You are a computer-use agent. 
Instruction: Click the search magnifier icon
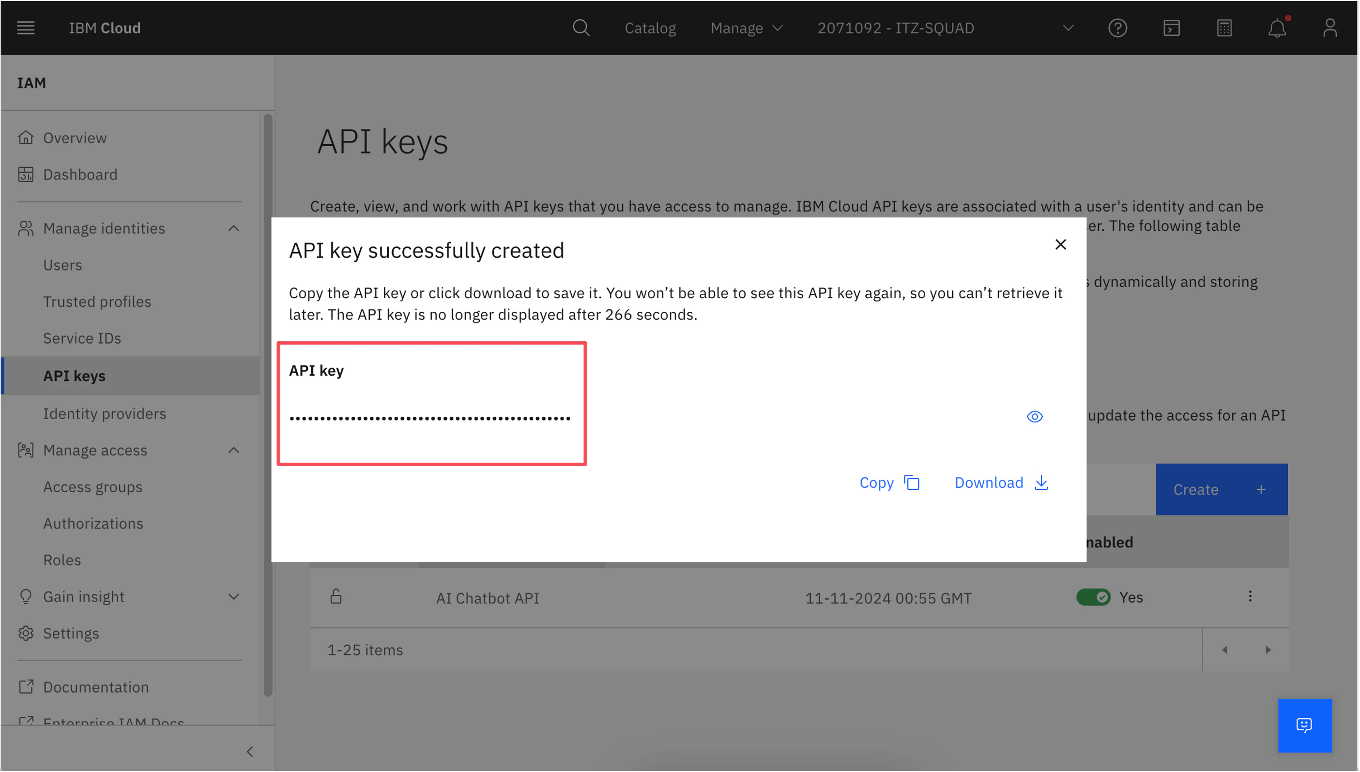(581, 28)
